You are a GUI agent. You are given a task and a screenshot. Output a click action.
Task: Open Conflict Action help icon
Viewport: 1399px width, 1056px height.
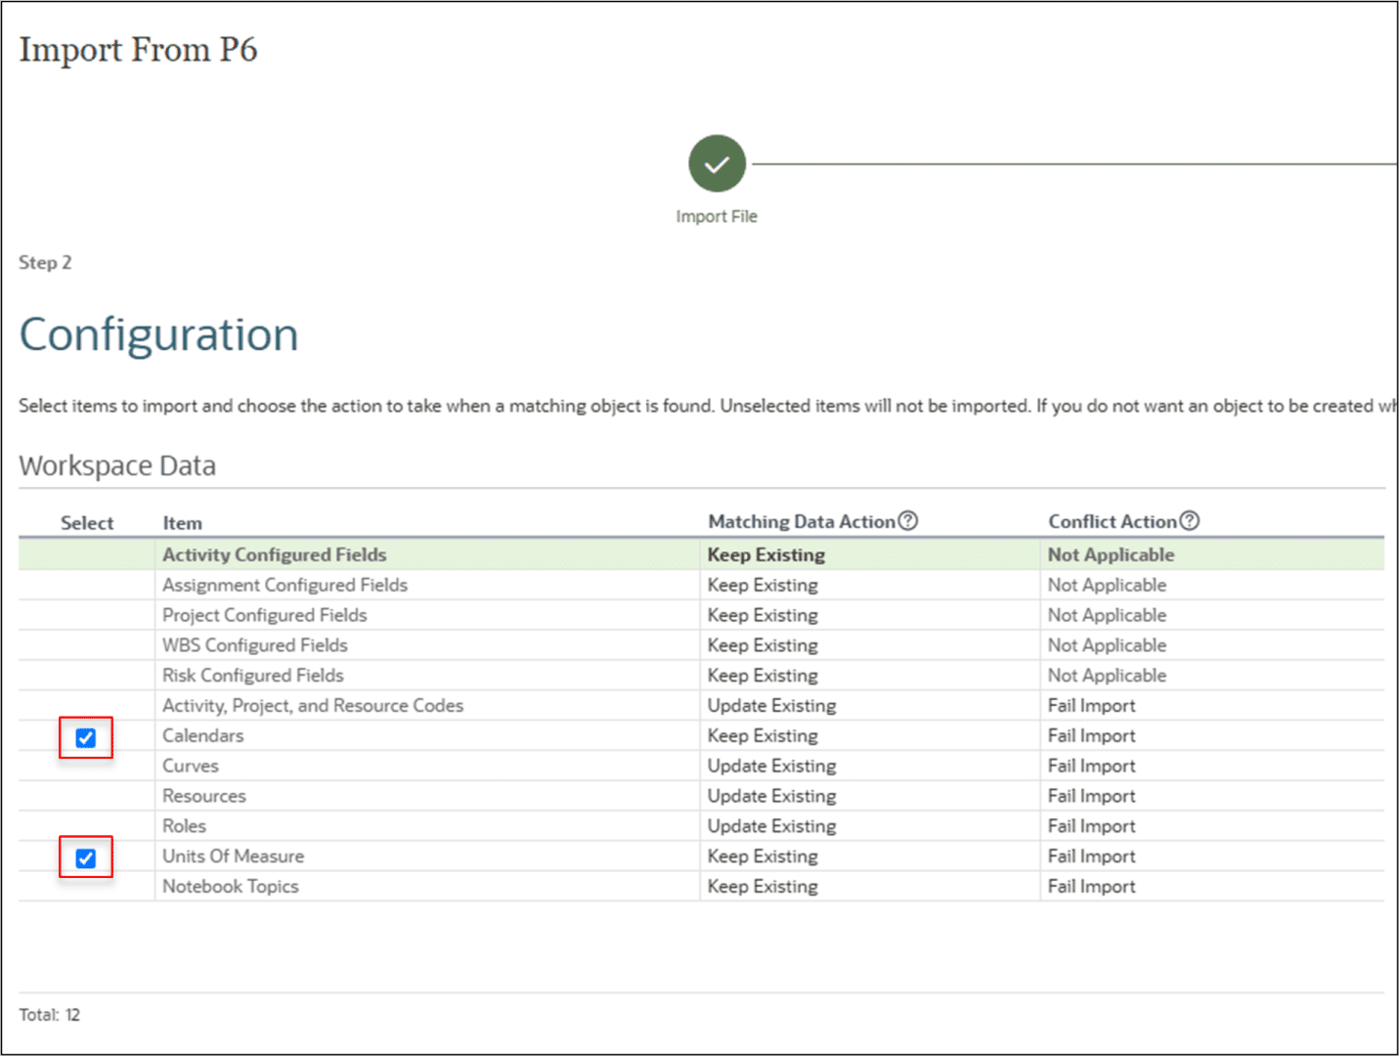click(1189, 521)
